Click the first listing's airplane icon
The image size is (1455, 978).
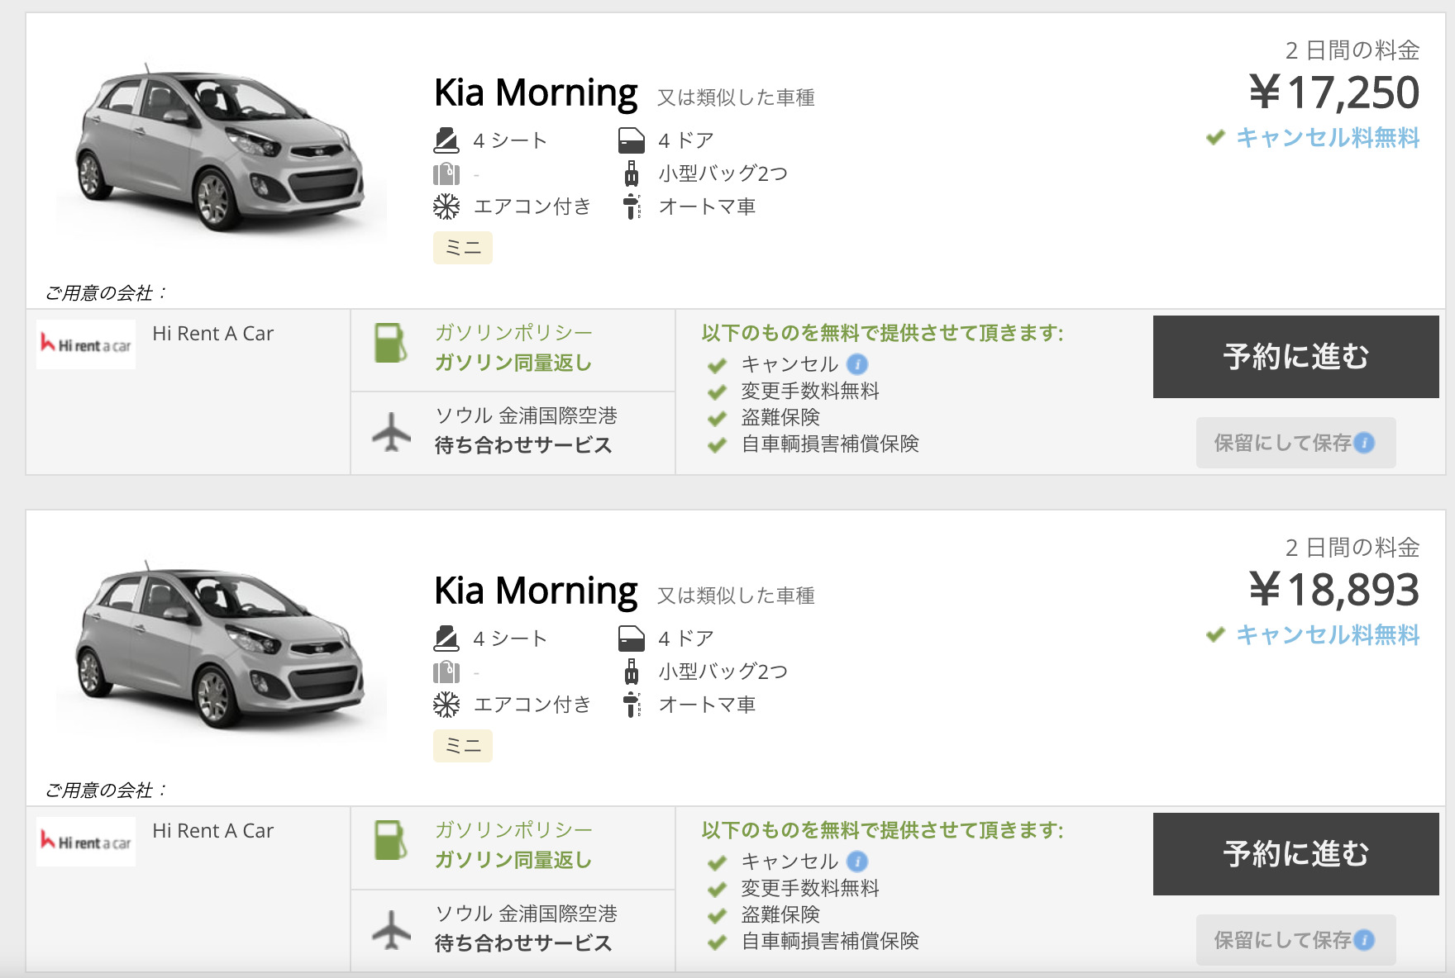click(391, 431)
